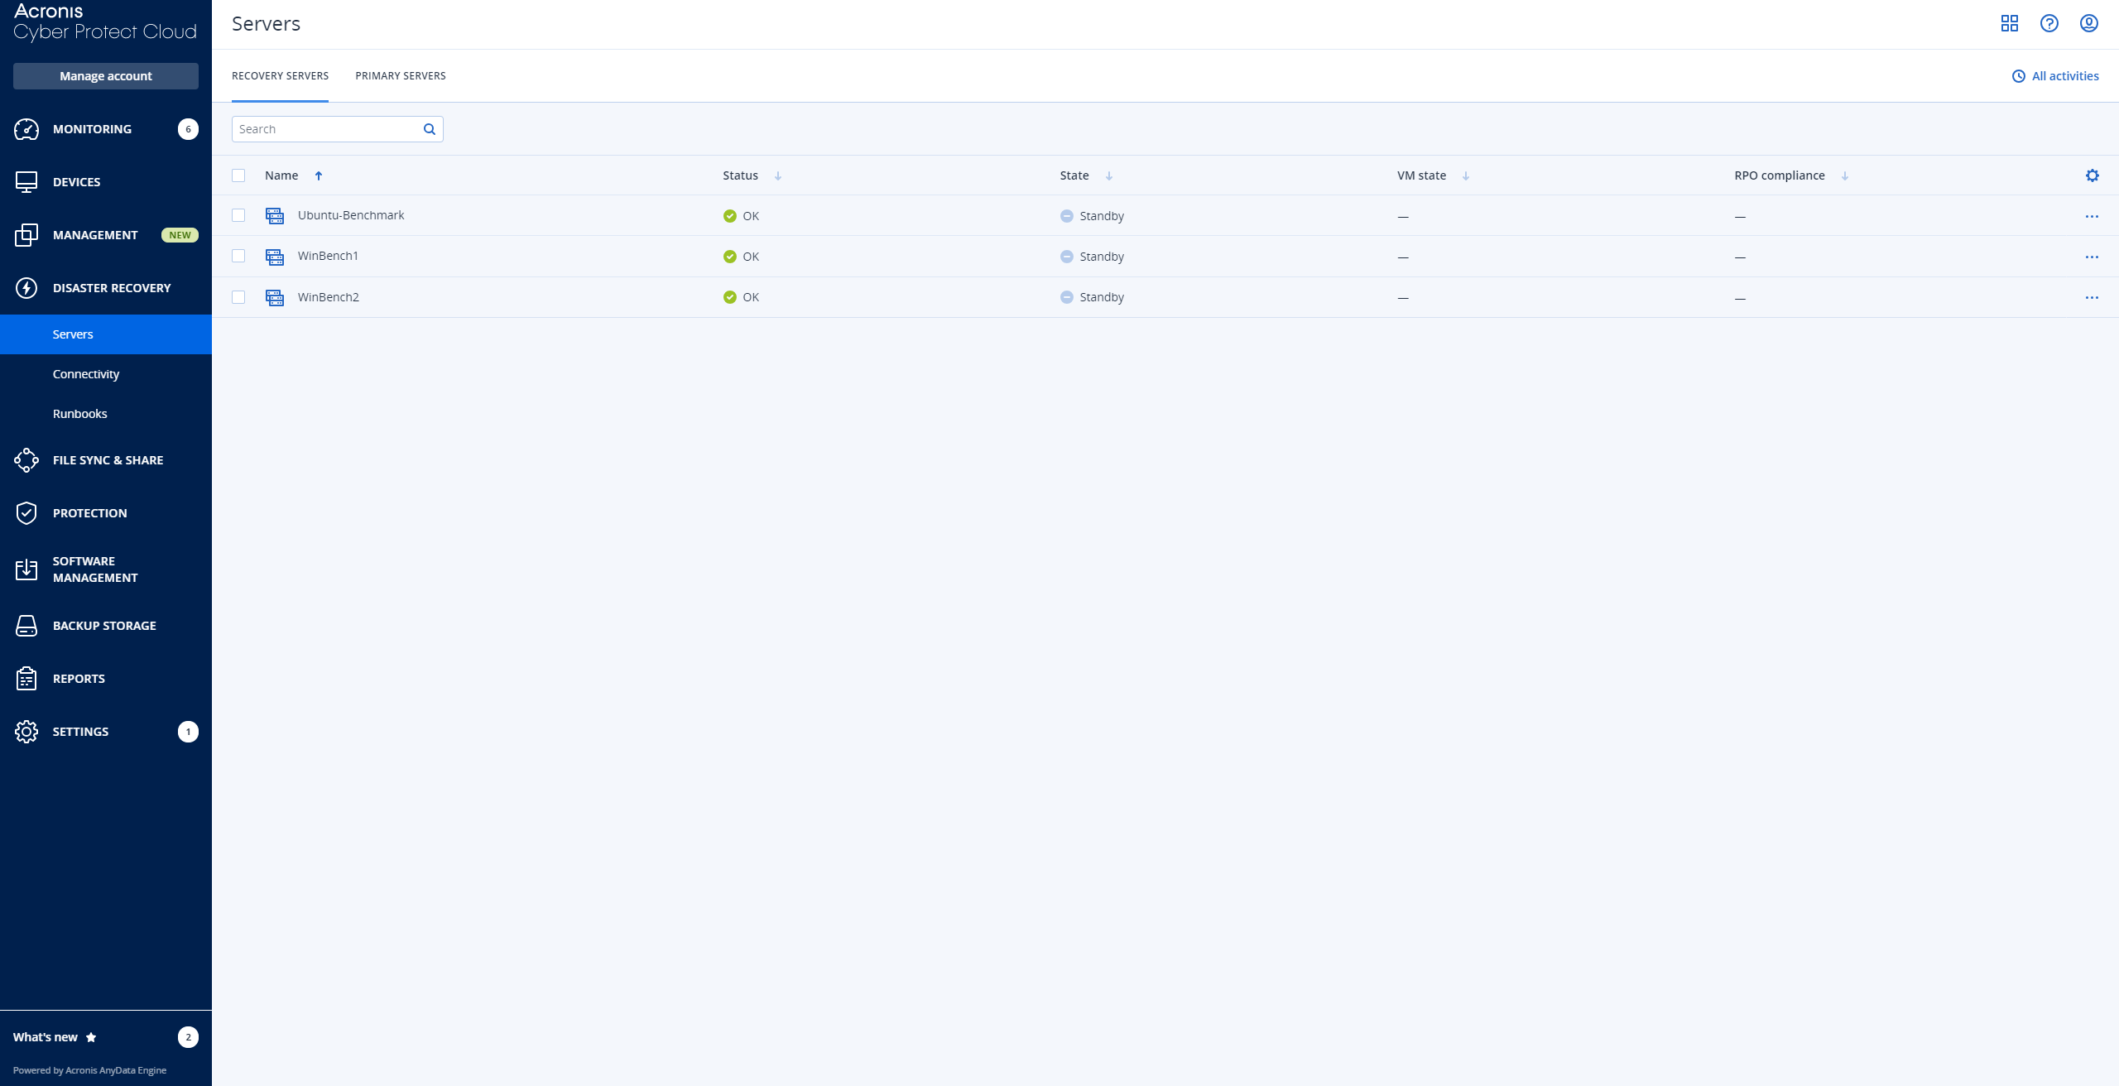Check the Ubuntu-Benchmark row checkbox
This screenshot has height=1086, width=2119.
[238, 215]
